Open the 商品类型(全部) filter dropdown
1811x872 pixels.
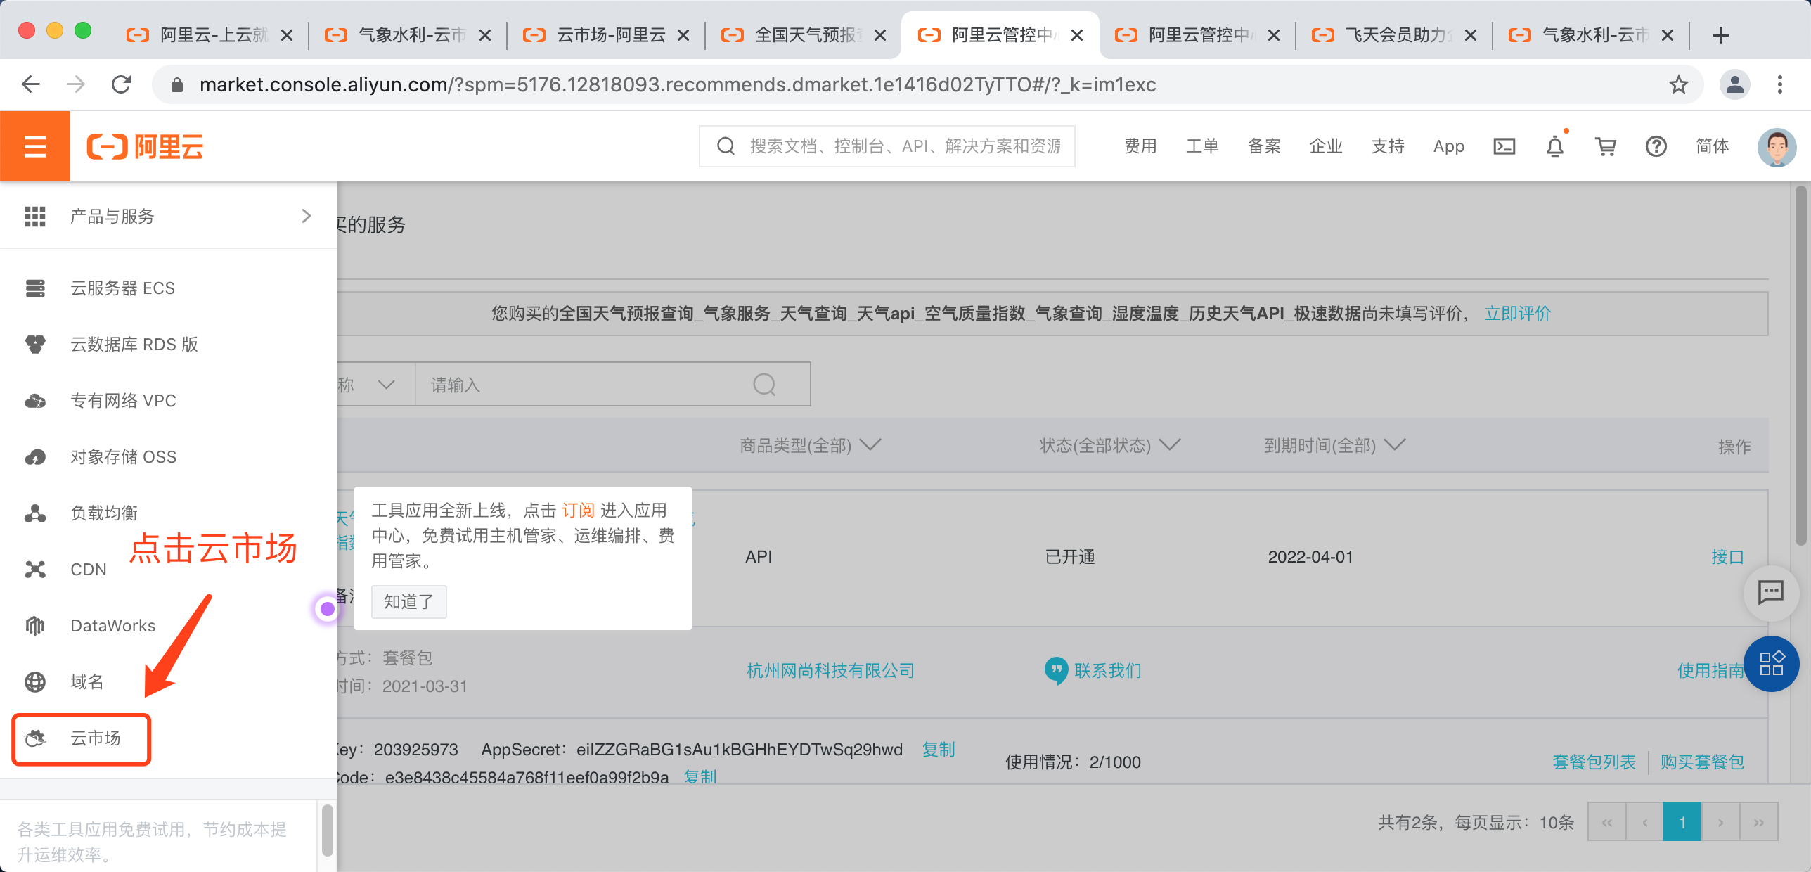click(810, 445)
